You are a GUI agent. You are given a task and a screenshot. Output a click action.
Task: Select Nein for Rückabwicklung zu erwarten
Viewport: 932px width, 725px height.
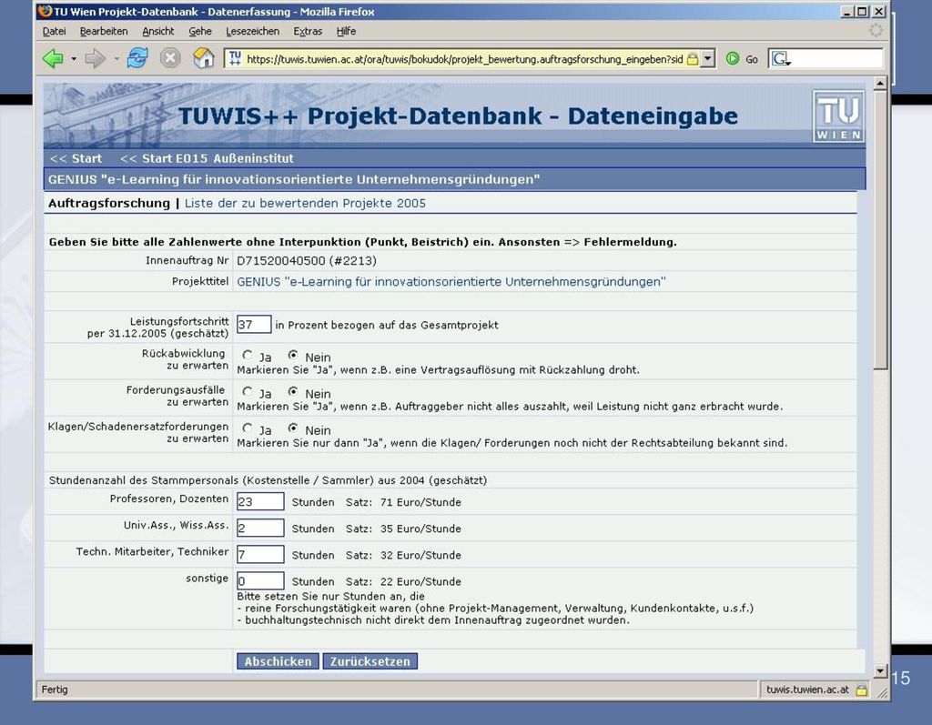(293, 356)
